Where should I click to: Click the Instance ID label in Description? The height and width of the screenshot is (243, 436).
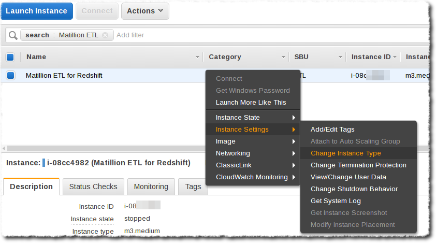tap(96, 207)
